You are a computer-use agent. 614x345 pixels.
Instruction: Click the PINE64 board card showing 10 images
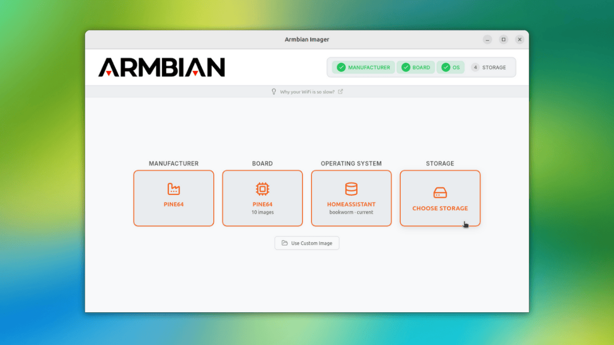click(262, 198)
